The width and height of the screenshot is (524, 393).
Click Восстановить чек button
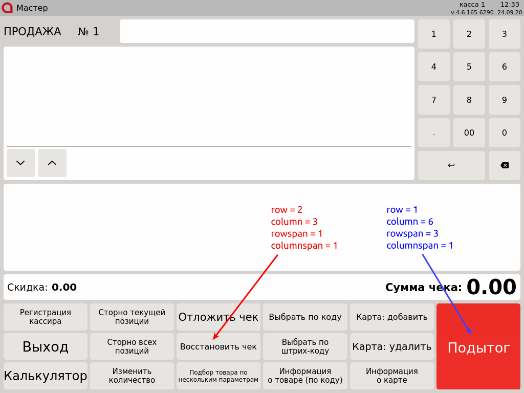pos(218,346)
